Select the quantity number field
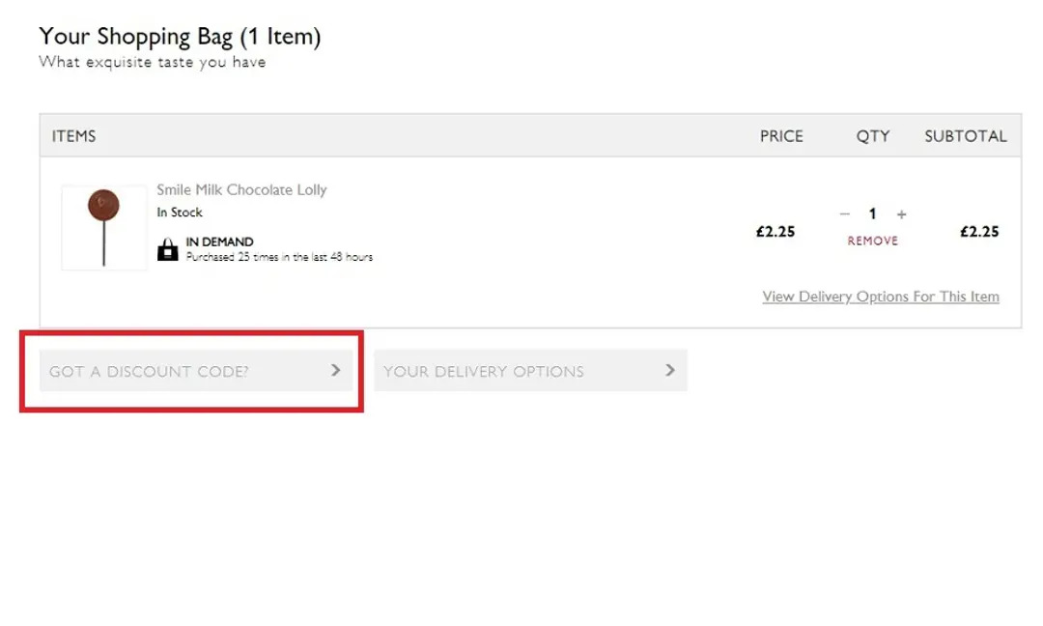The height and width of the screenshot is (626, 1043). click(x=872, y=213)
